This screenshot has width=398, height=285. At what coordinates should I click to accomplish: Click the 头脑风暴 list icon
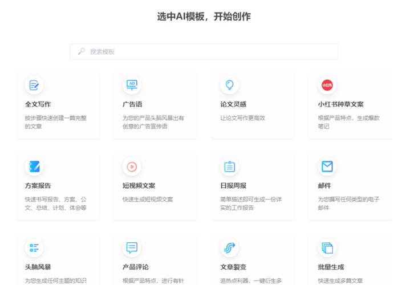34,248
